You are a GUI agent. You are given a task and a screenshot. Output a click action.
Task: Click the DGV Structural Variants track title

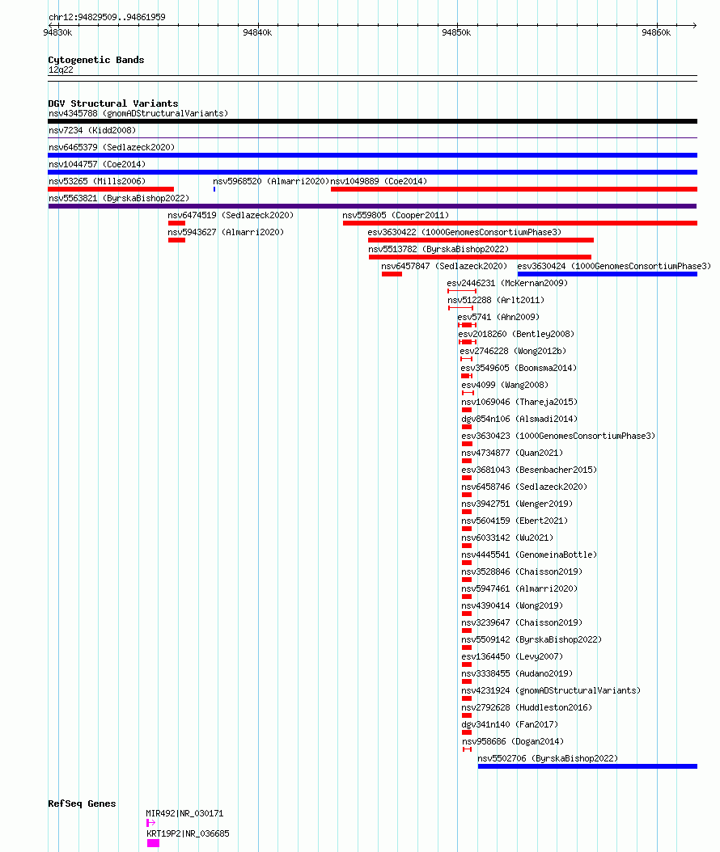point(113,103)
